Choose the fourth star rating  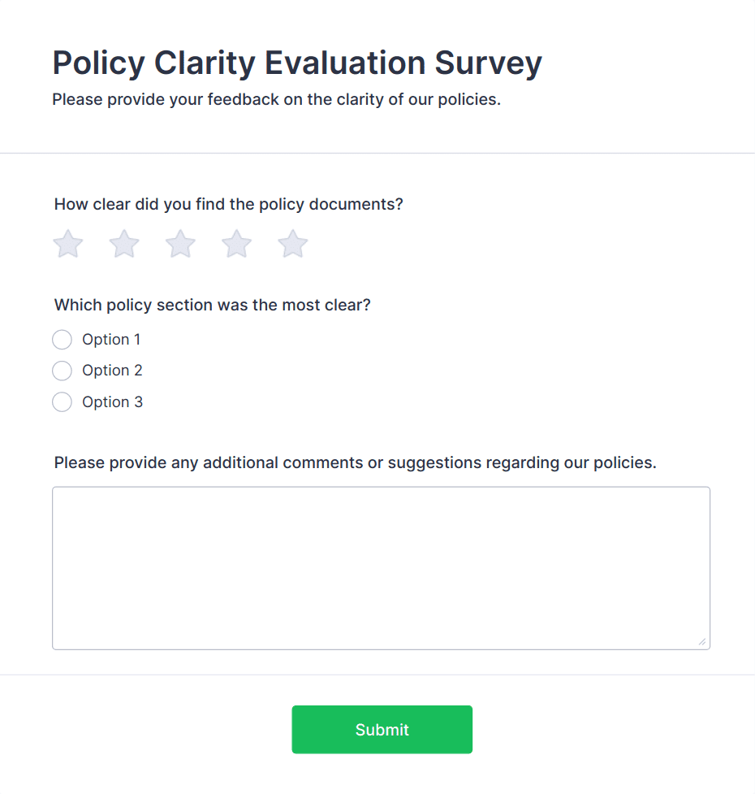pos(236,244)
